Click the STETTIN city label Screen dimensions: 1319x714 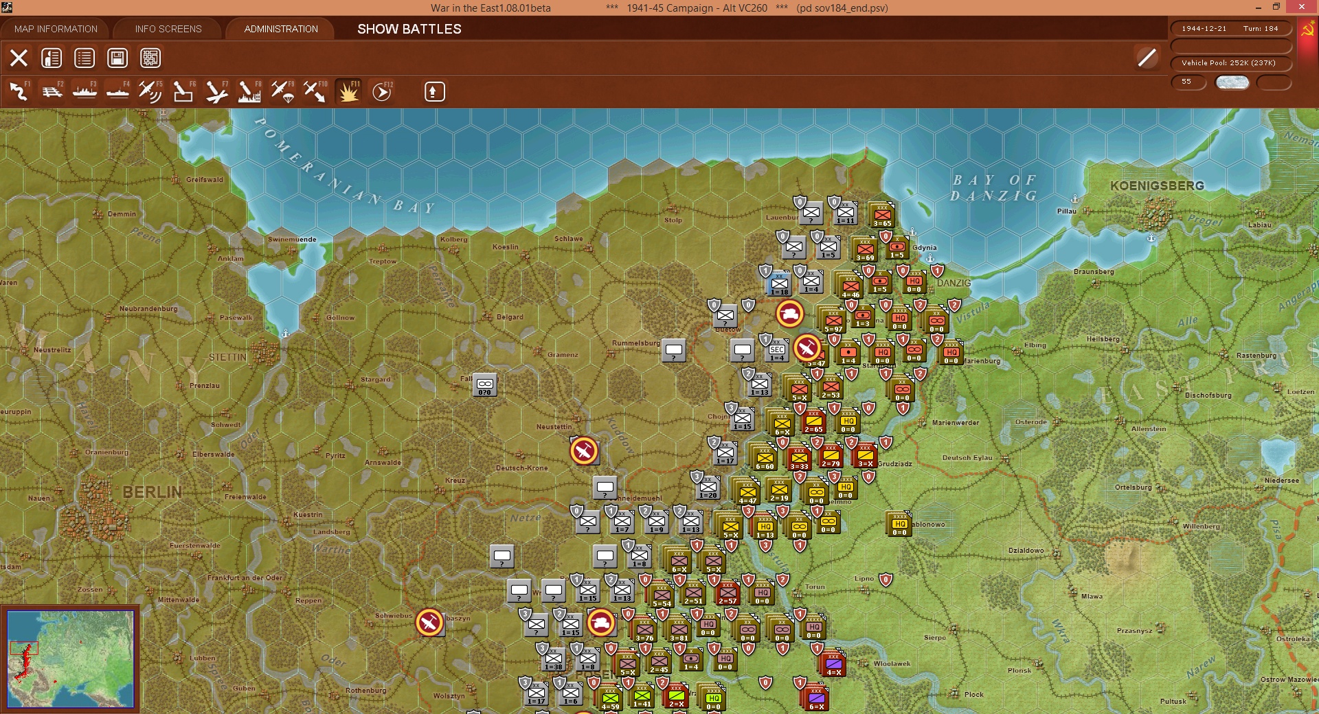(x=227, y=357)
